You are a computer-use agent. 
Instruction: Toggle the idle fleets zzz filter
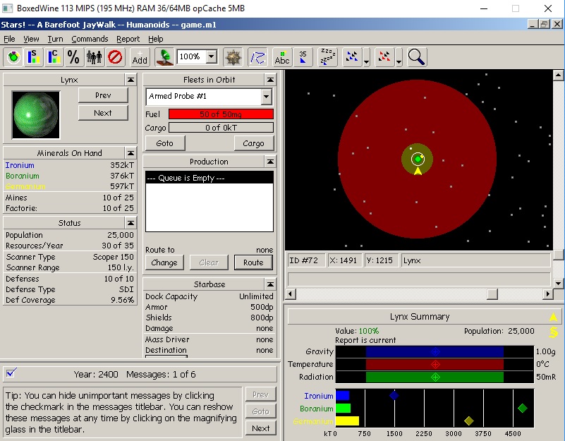click(327, 57)
